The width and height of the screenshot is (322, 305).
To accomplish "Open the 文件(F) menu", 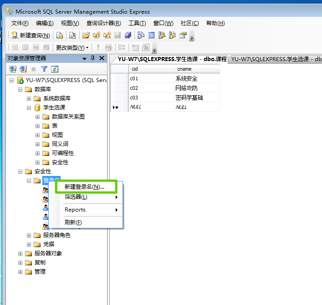I will (x=20, y=23).
